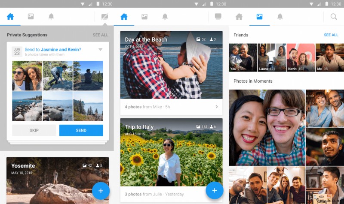Image resolution: width=344 pixels, height=204 pixels.
Task: Open the 'Mo 98' friend thumbnail
Action: [x=330, y=57]
